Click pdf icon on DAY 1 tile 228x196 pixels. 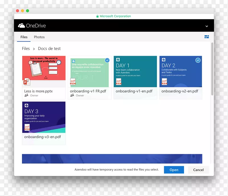[119, 82]
